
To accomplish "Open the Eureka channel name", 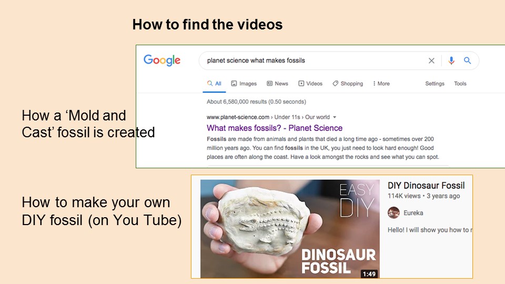I will (x=413, y=213).
